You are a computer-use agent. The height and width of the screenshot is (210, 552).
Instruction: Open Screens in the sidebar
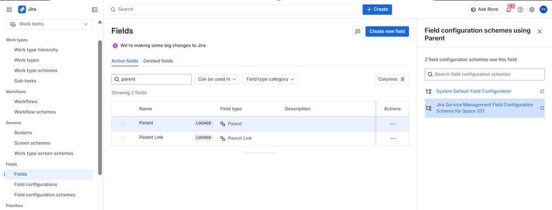click(x=23, y=133)
